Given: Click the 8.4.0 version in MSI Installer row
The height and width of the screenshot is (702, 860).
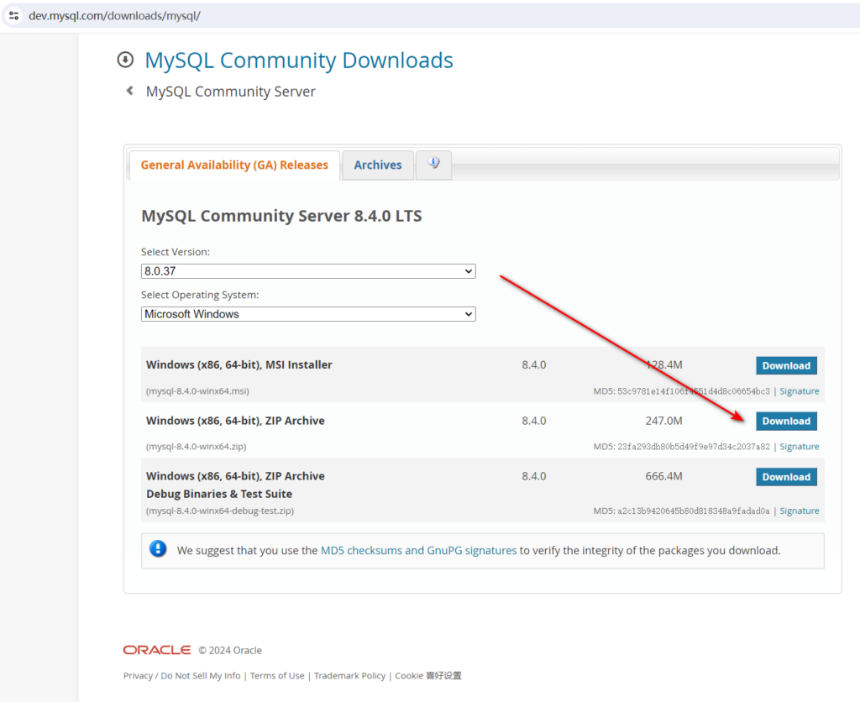Looking at the screenshot, I should (x=533, y=364).
